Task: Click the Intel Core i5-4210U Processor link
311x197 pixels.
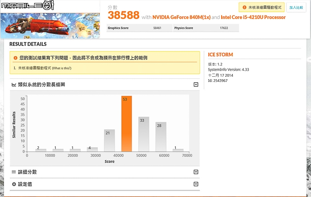Action: (x=253, y=17)
